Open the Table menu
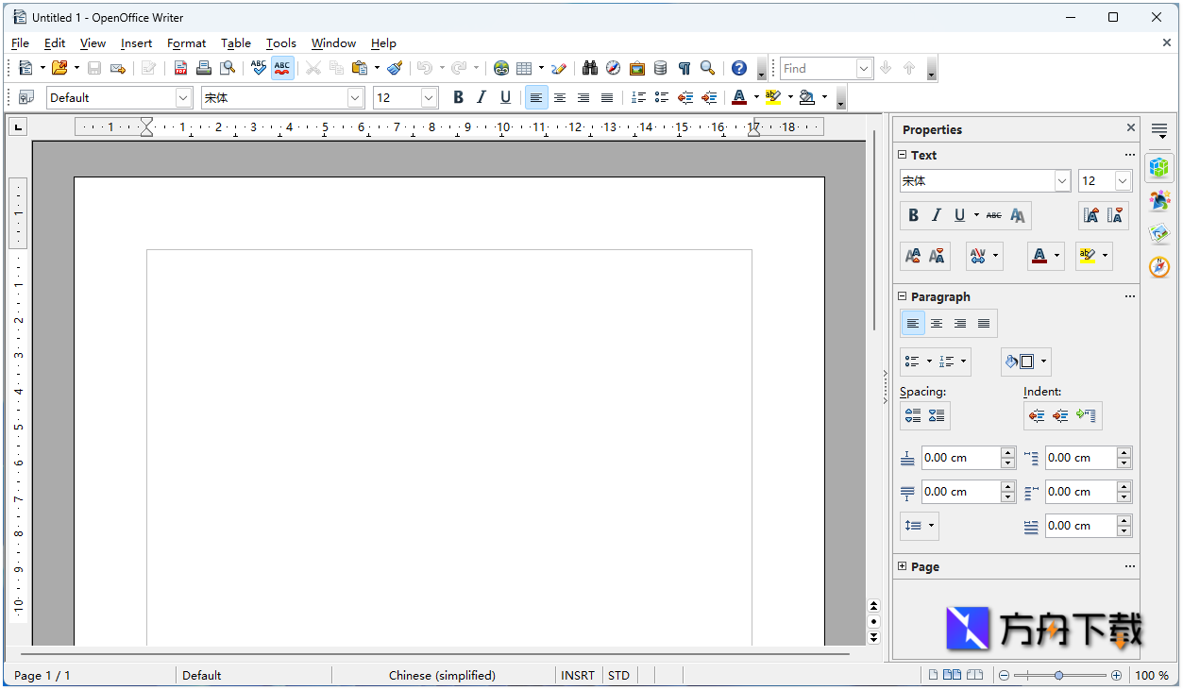 (x=236, y=43)
